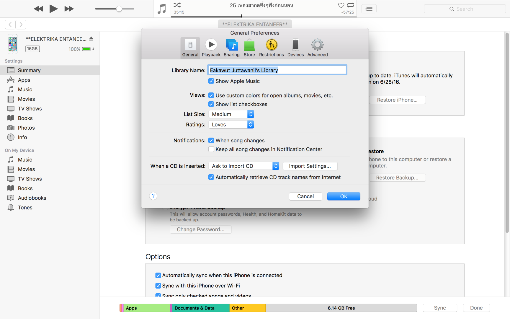Click the iPhone device thumbnail
Image resolution: width=510 pixels, height=319 pixels.
tap(13, 44)
